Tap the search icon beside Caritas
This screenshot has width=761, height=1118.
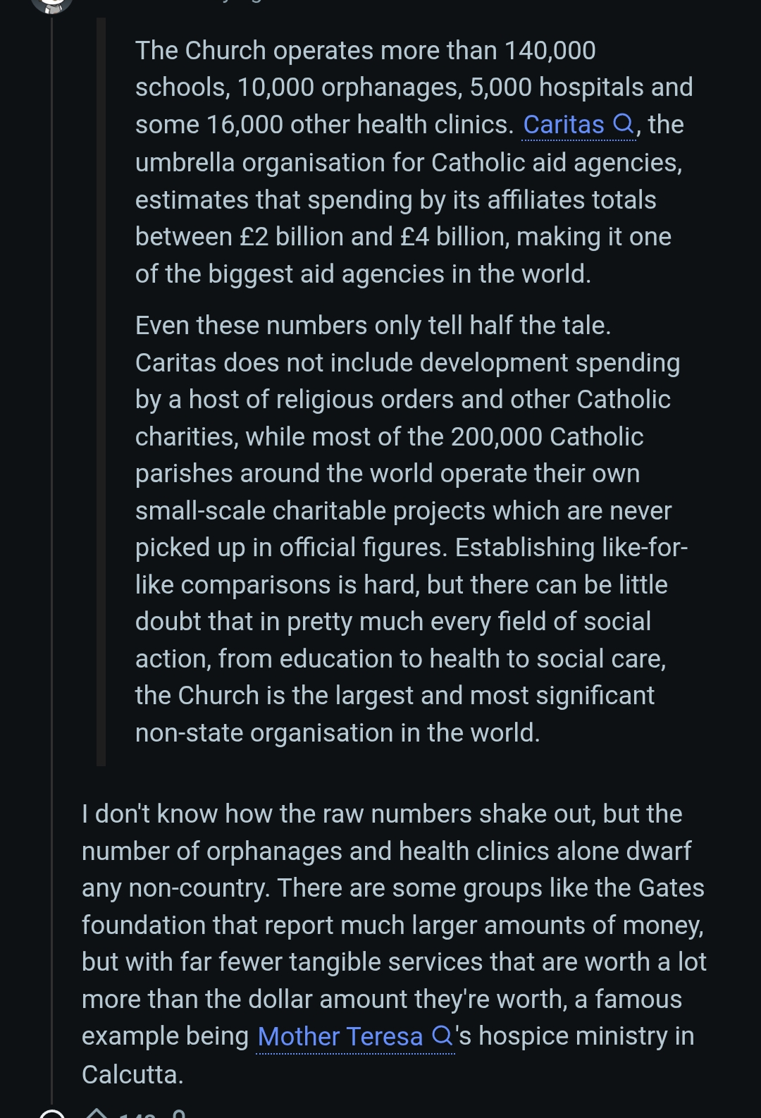coord(624,125)
